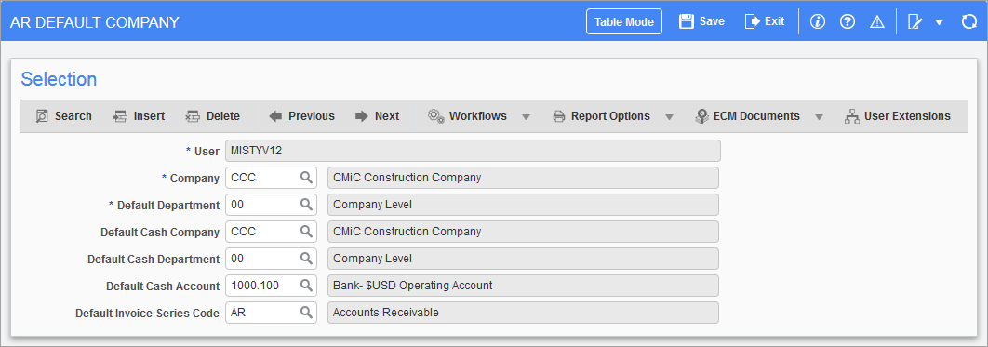This screenshot has height=347, width=988.
Task: Expand the ECM Documents dropdown arrow
Action: [819, 117]
